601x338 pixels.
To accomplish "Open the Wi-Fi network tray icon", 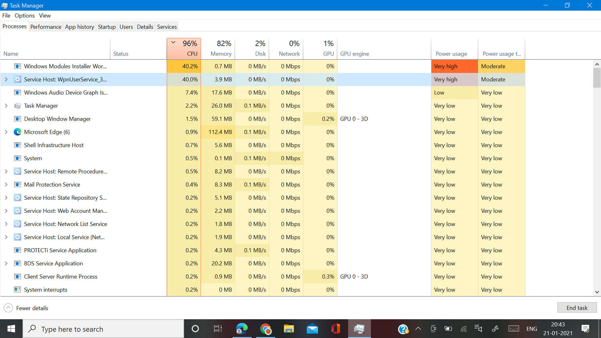I will point(464,329).
